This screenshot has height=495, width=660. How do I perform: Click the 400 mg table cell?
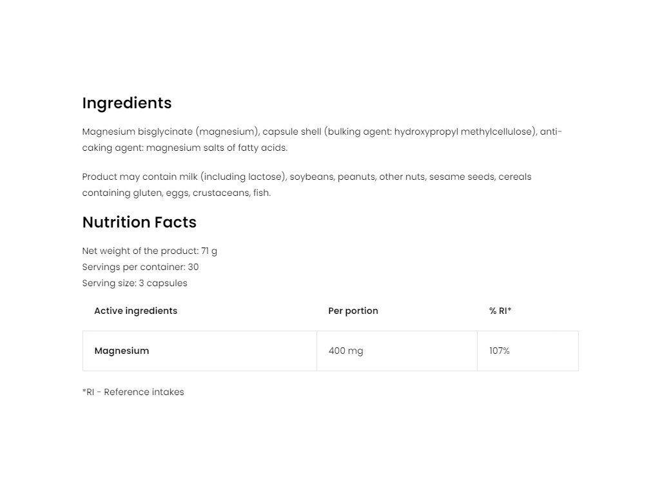click(x=345, y=351)
